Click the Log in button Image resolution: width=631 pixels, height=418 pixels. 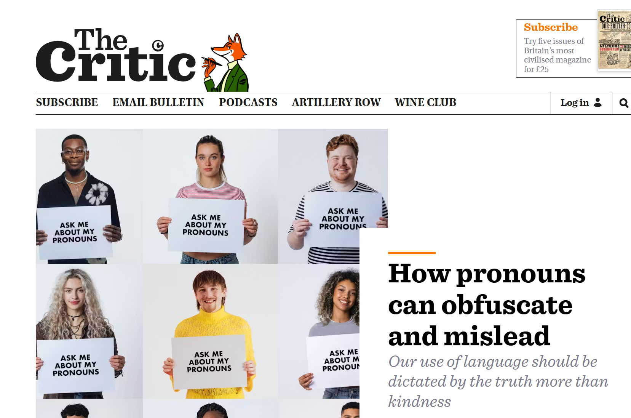tap(581, 103)
